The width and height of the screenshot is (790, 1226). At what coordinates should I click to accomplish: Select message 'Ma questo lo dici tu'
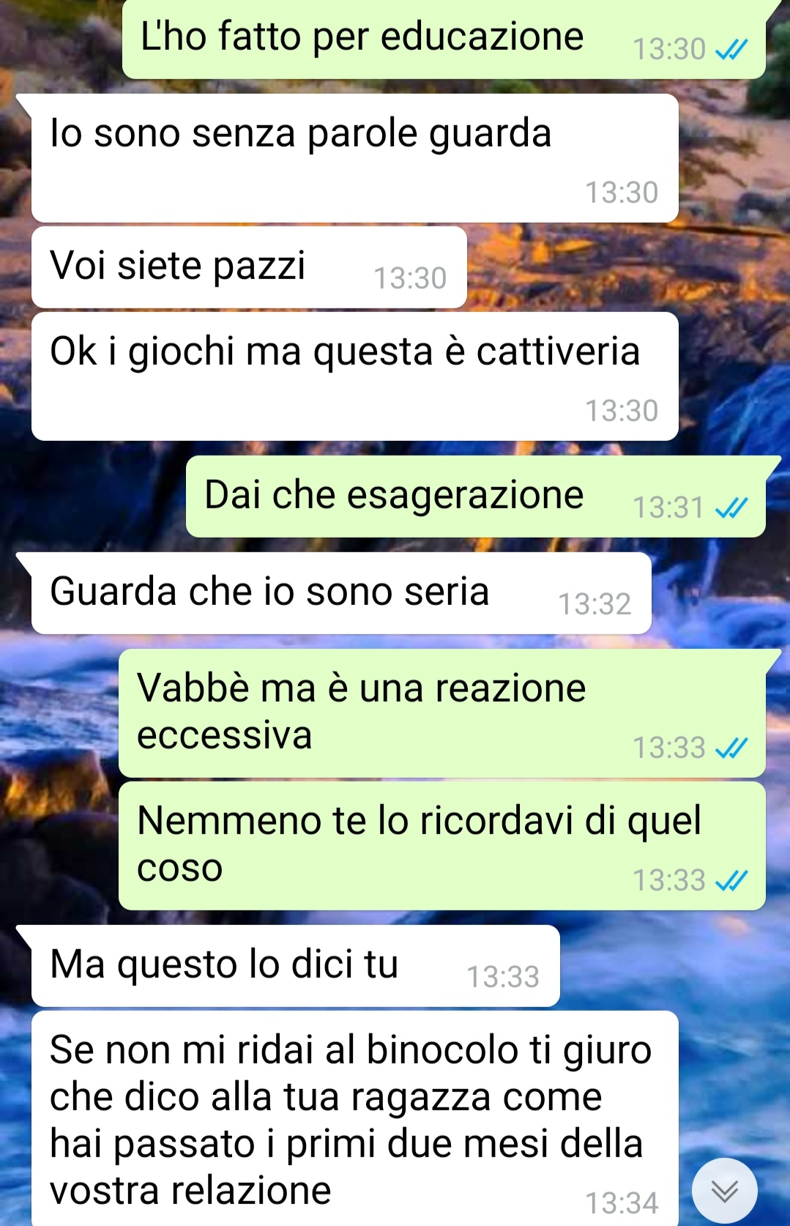[295, 966]
